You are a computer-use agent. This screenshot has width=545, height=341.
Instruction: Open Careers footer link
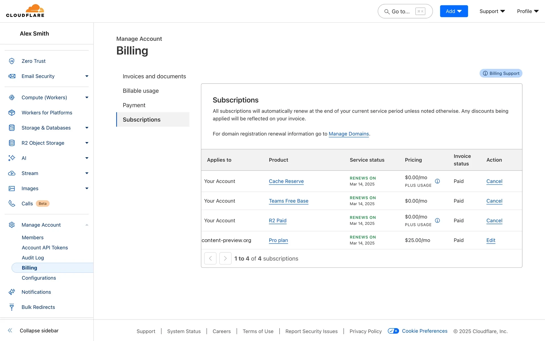pyautogui.click(x=221, y=331)
